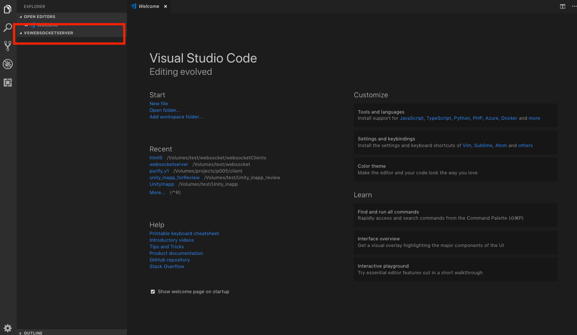Click the split editor icon
Image resolution: width=577 pixels, height=335 pixels.
pos(562,7)
